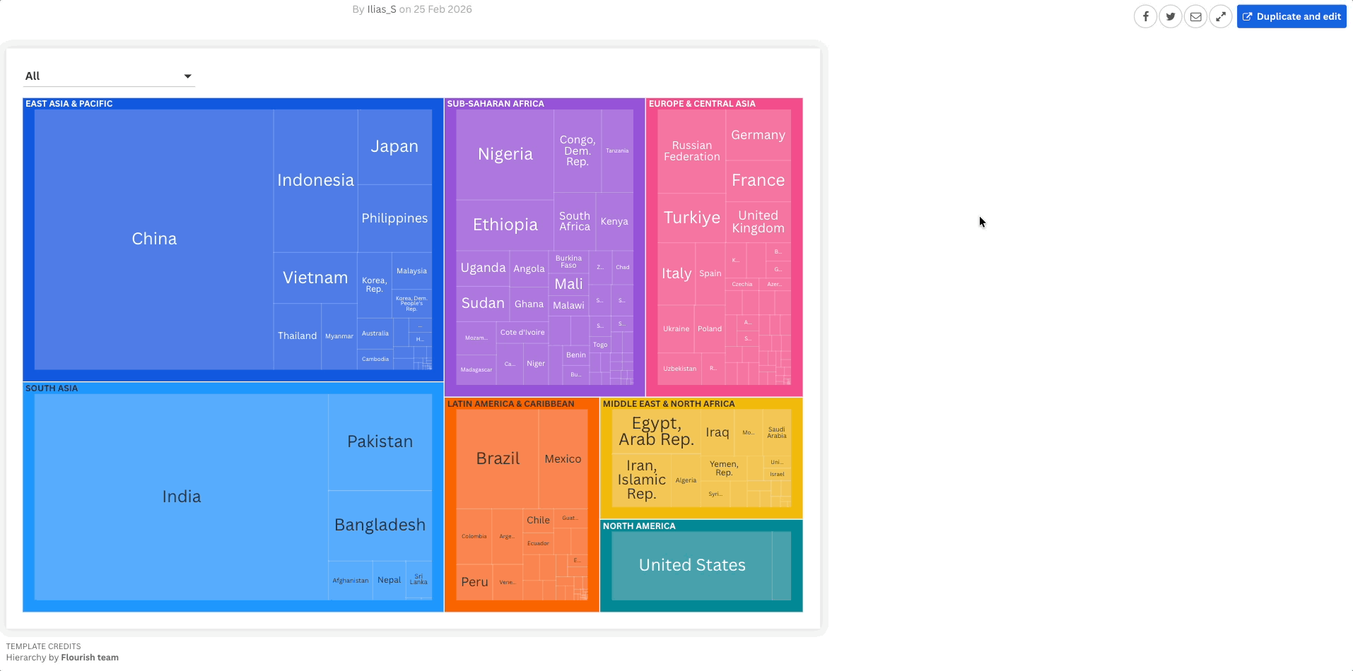Open the Flourish team credits link
1353x671 pixels.
coord(90,658)
